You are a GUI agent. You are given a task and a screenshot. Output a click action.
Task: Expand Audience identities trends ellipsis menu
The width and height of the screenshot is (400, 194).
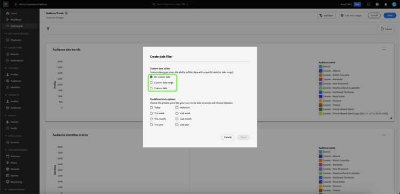tap(384, 135)
